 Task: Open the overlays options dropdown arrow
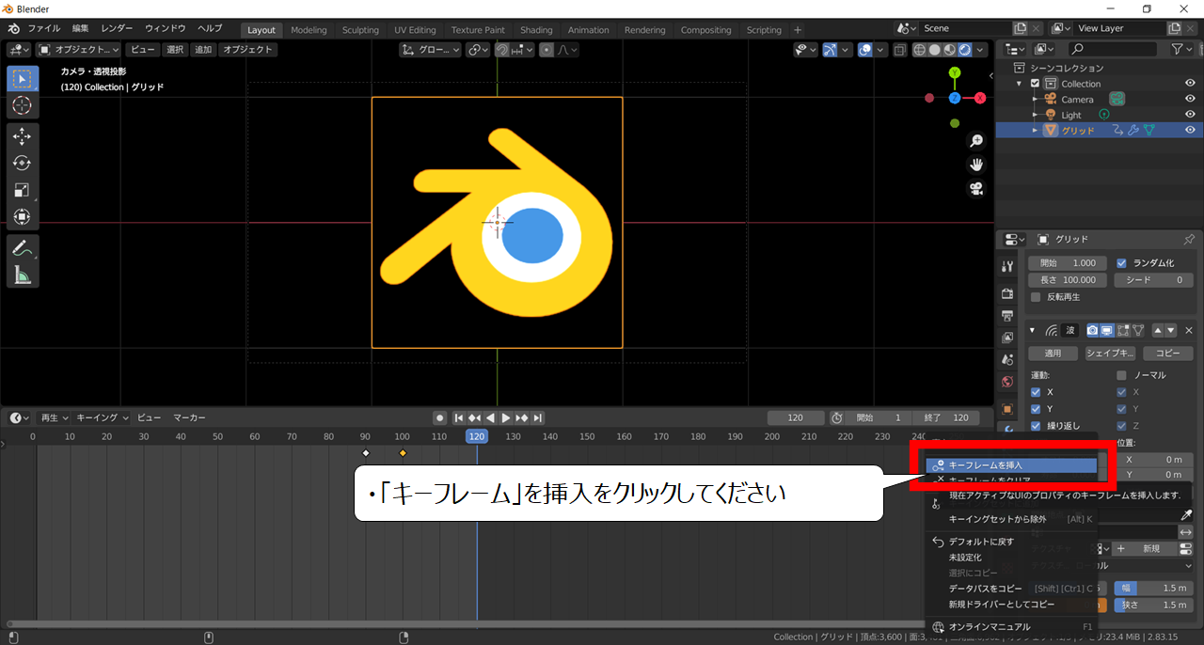coord(880,50)
